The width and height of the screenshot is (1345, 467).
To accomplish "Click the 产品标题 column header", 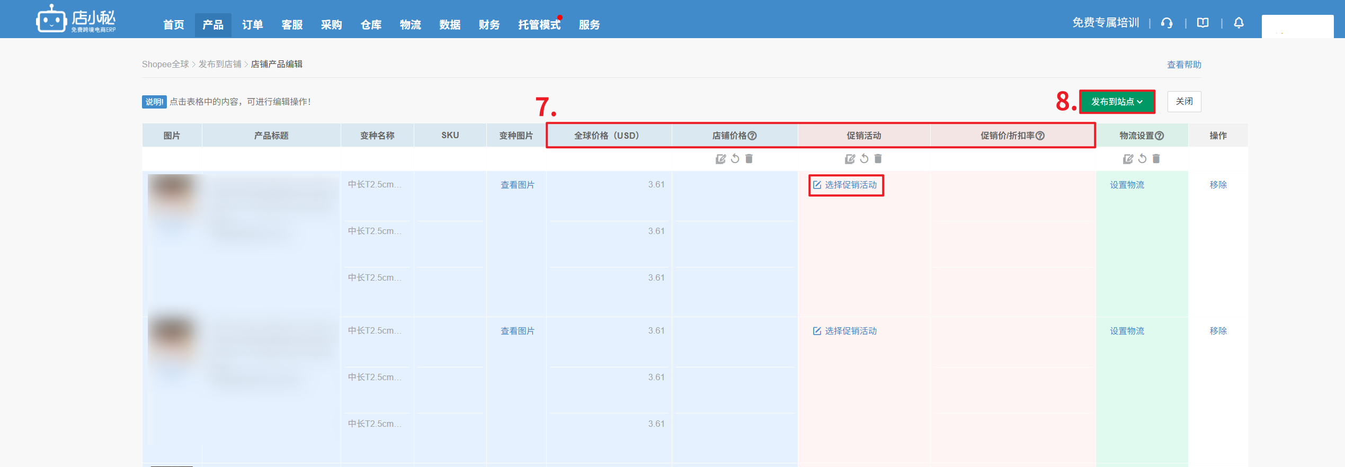I will [x=271, y=136].
